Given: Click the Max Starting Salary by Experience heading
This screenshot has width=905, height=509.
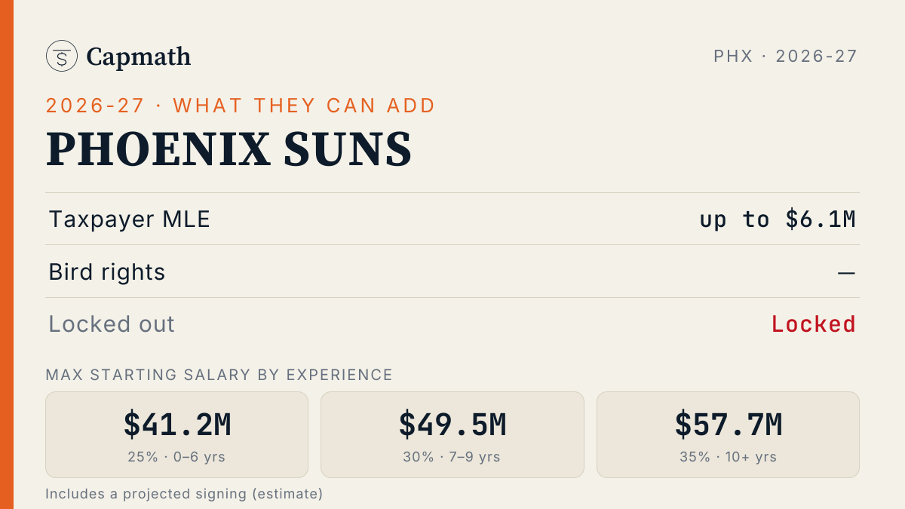Looking at the screenshot, I should [219, 375].
